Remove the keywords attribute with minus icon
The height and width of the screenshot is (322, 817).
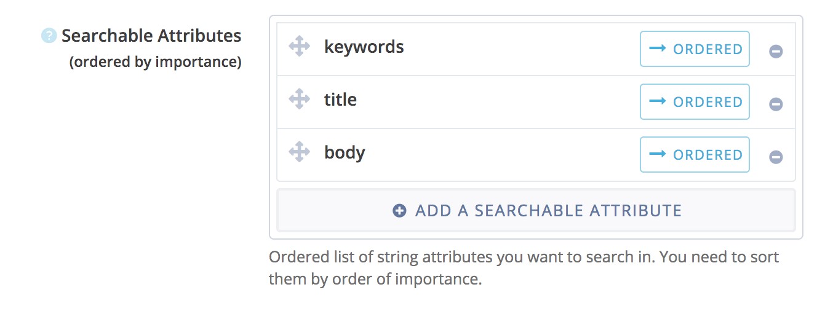(x=776, y=52)
